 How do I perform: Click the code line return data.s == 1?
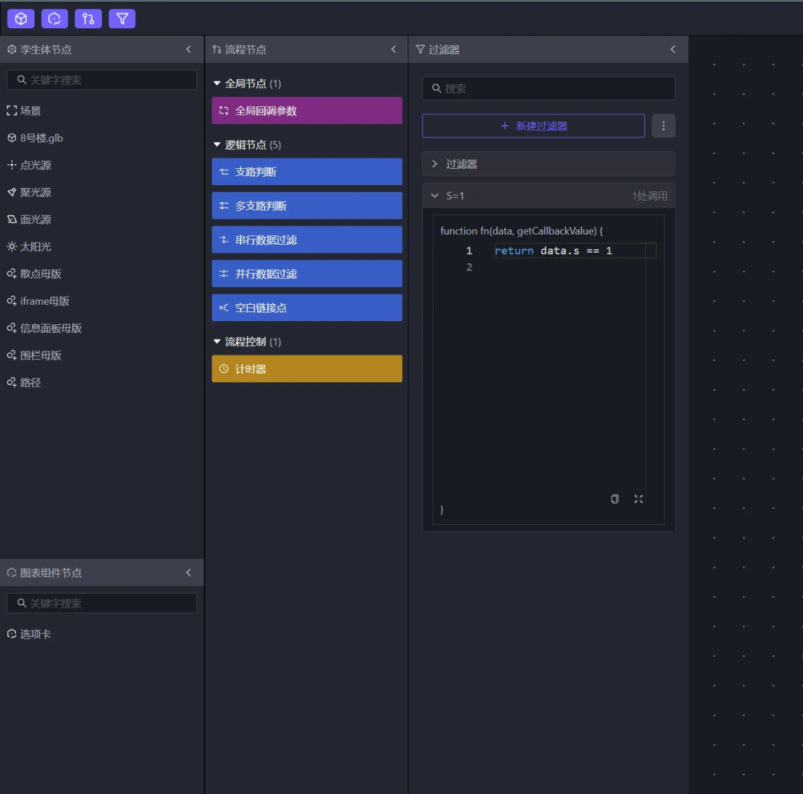coord(553,251)
